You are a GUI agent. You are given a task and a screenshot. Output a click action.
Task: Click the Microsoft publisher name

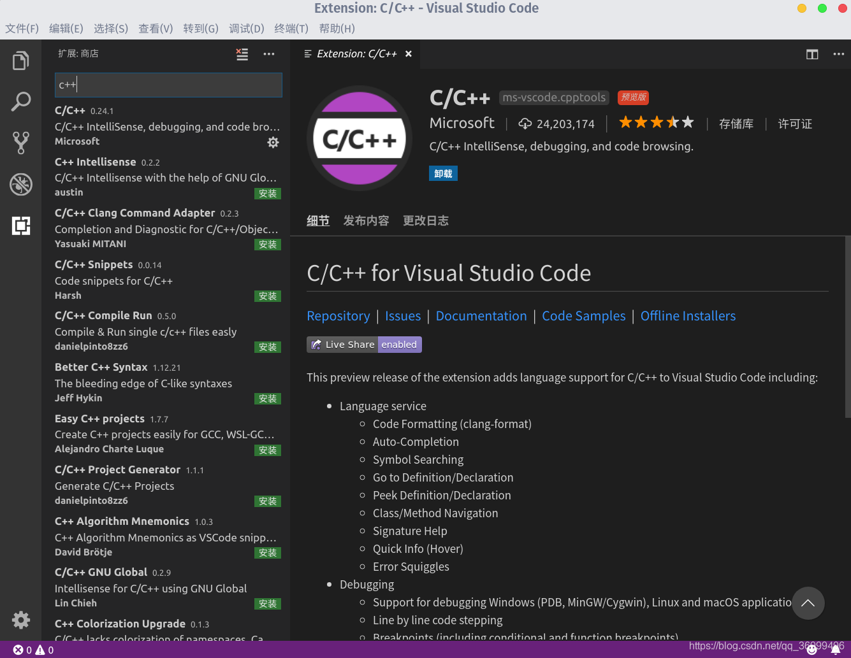pyautogui.click(x=462, y=123)
